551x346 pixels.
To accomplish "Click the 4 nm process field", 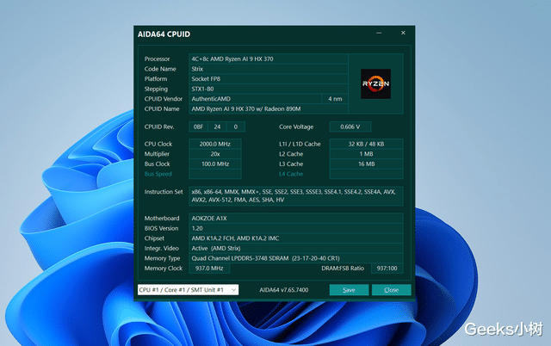I will [335, 99].
